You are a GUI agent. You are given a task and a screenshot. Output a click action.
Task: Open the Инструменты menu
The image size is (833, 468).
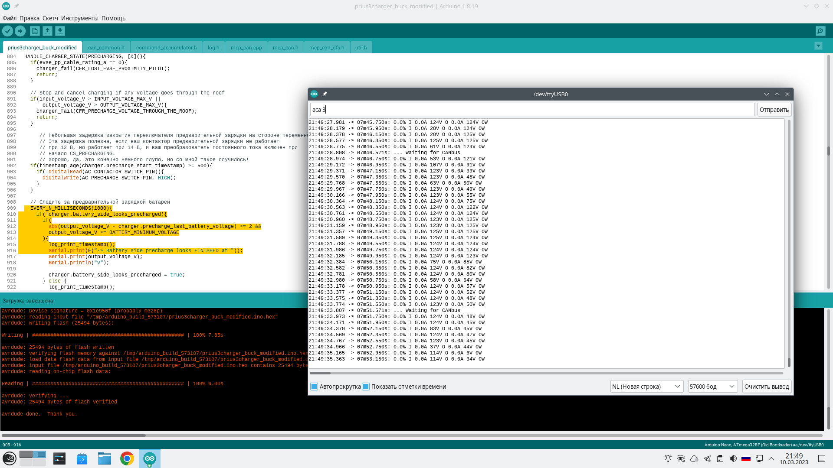click(x=79, y=18)
